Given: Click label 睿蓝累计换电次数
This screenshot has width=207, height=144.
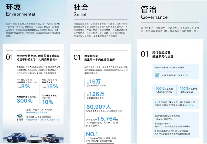Looking at the screenshot, I should tap(95, 98).
